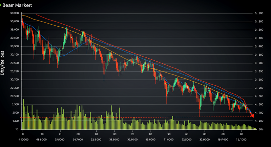Screen dimensions: 271x147
Task: Click the red downward arrow at trend end
Action: coord(252,116)
